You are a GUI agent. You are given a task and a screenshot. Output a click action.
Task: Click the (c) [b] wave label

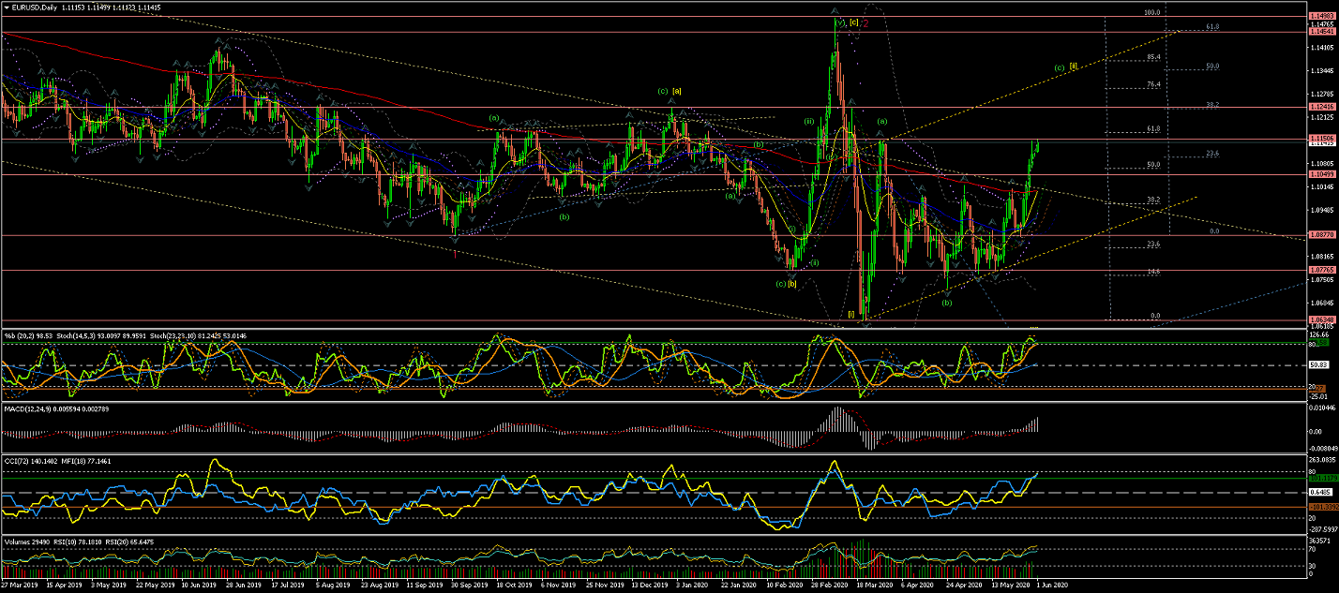(x=786, y=283)
